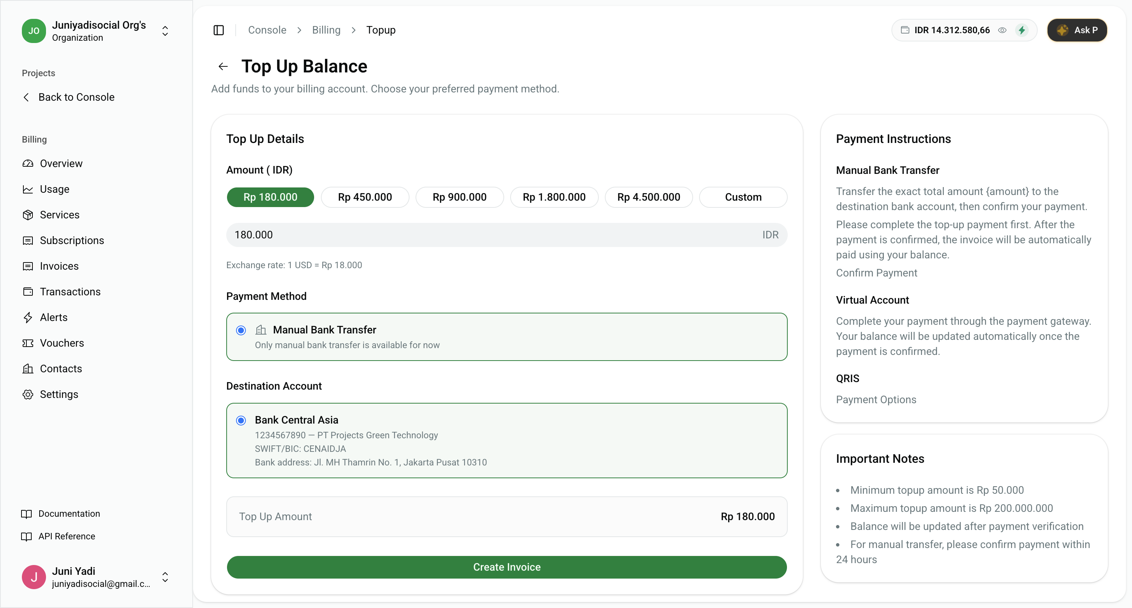This screenshot has height=608, width=1132.
Task: Toggle the sidebar panel icon
Action: click(x=218, y=30)
